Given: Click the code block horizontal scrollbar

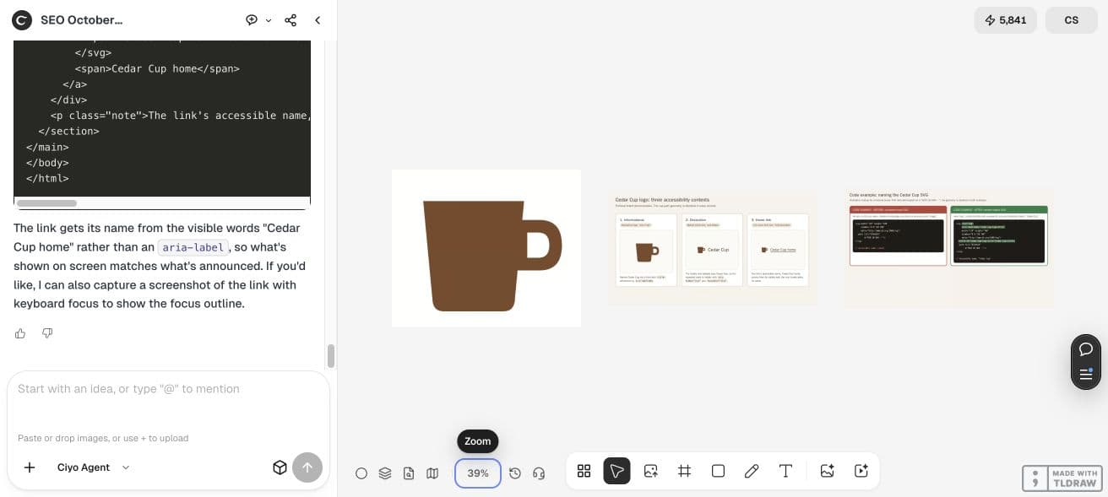Looking at the screenshot, I should point(46,203).
